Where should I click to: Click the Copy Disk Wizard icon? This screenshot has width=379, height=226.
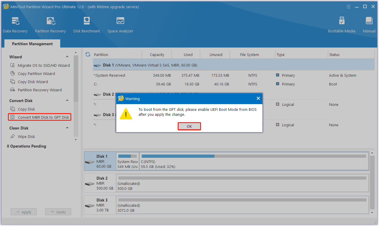click(x=13, y=82)
